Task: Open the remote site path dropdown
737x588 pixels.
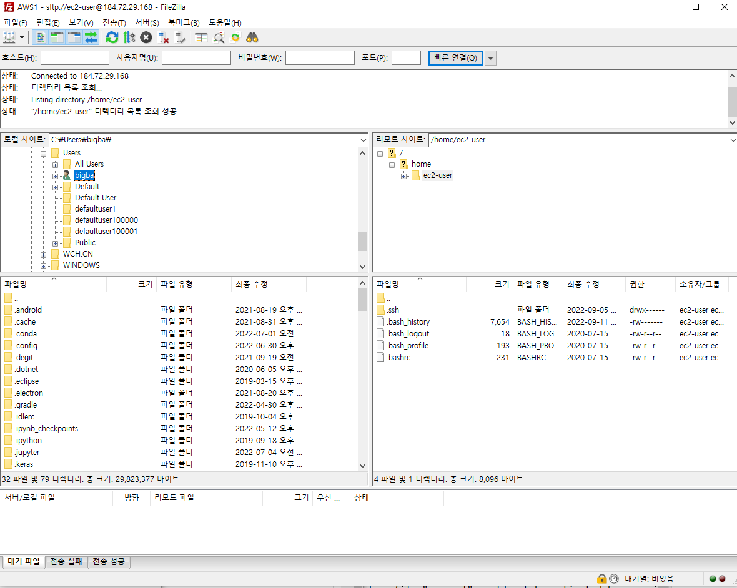Action: click(733, 140)
